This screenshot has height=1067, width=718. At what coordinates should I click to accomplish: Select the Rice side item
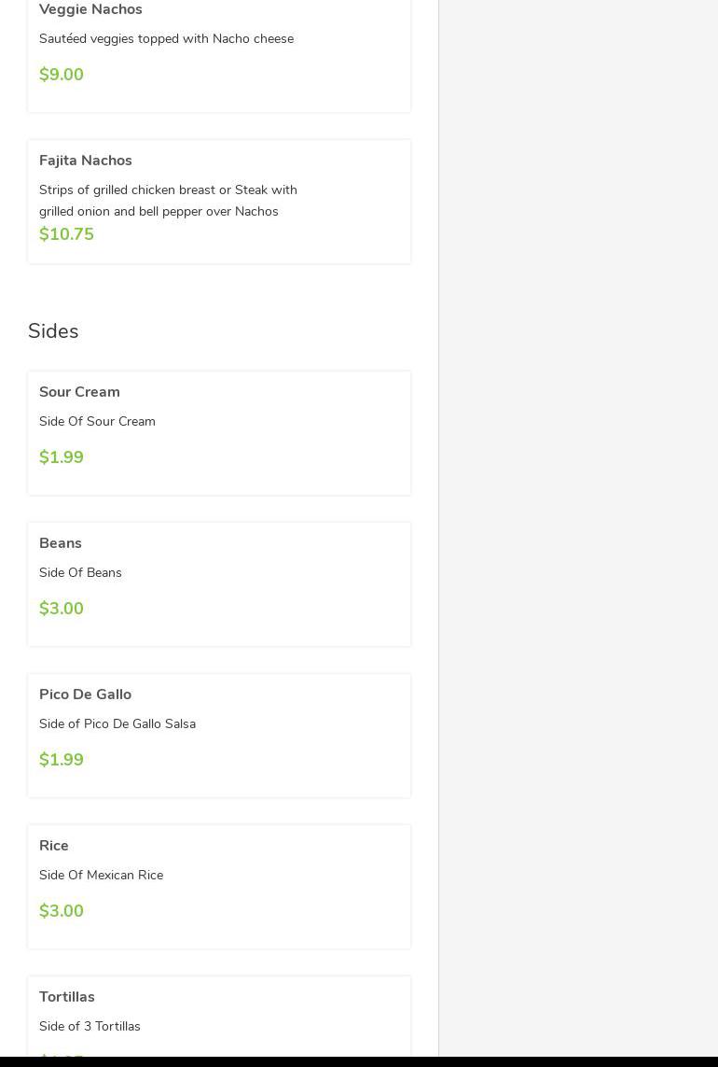(54, 846)
